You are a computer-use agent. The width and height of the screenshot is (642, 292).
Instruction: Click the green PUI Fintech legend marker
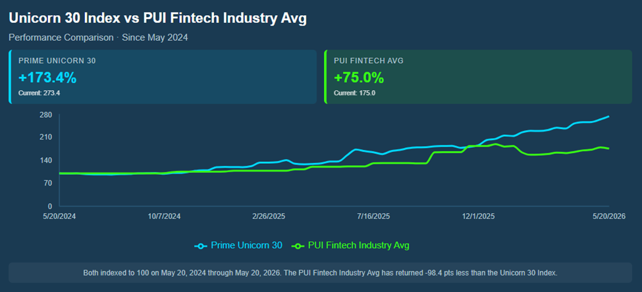pyautogui.click(x=298, y=246)
